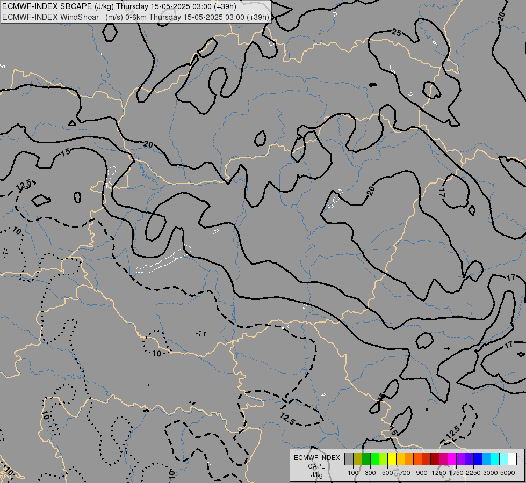526x483 pixels.
Task: Click the fully visible 25 contour label
Action: click(x=397, y=33)
